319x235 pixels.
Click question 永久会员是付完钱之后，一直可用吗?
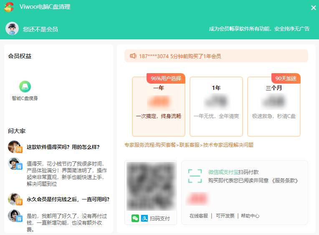coord(68,199)
